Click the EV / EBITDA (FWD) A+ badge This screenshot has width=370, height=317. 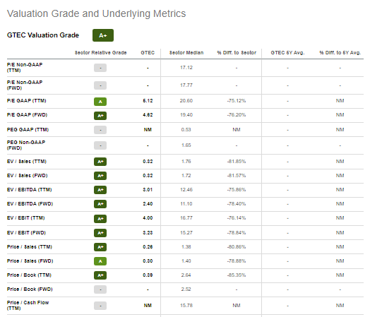[100, 204]
